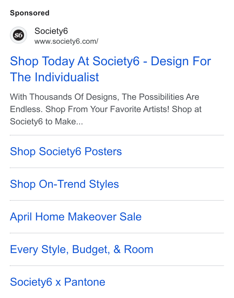Click the www.society6.com/ display URL

click(x=66, y=42)
